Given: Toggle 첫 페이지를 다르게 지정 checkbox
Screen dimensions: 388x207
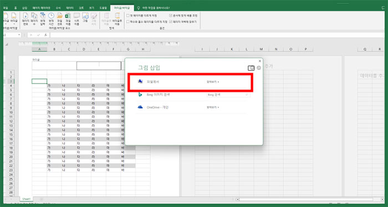Looking at the screenshot, I should (x=128, y=15).
